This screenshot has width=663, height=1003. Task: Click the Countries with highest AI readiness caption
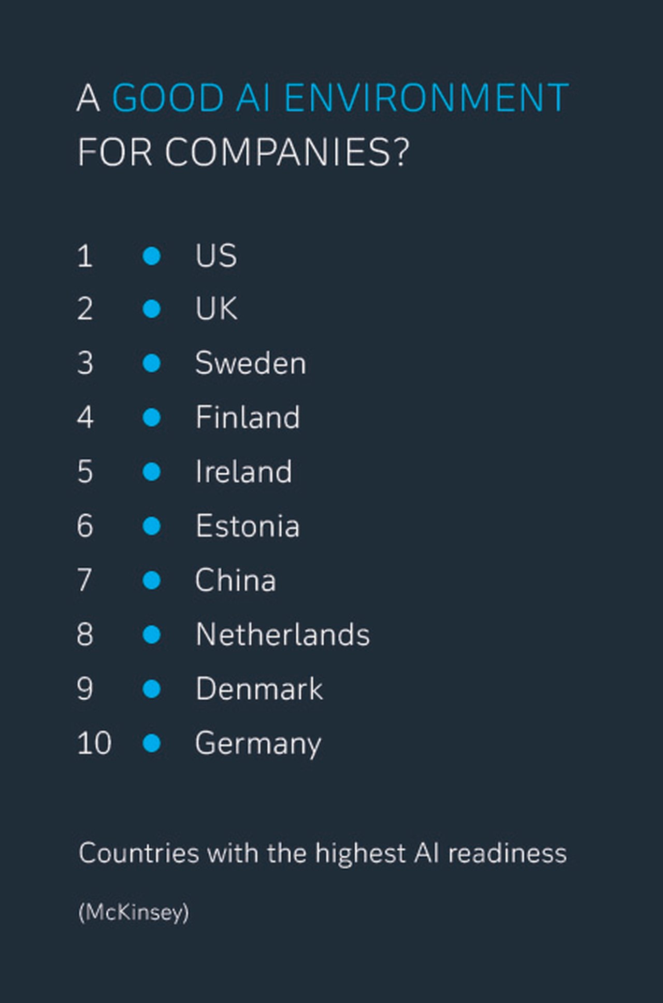[323, 854]
